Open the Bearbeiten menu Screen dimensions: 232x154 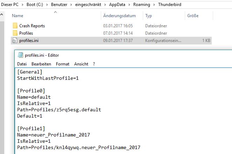(41, 64)
